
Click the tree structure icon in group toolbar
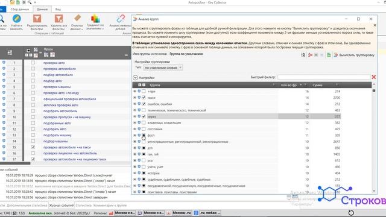(x=303, y=55)
